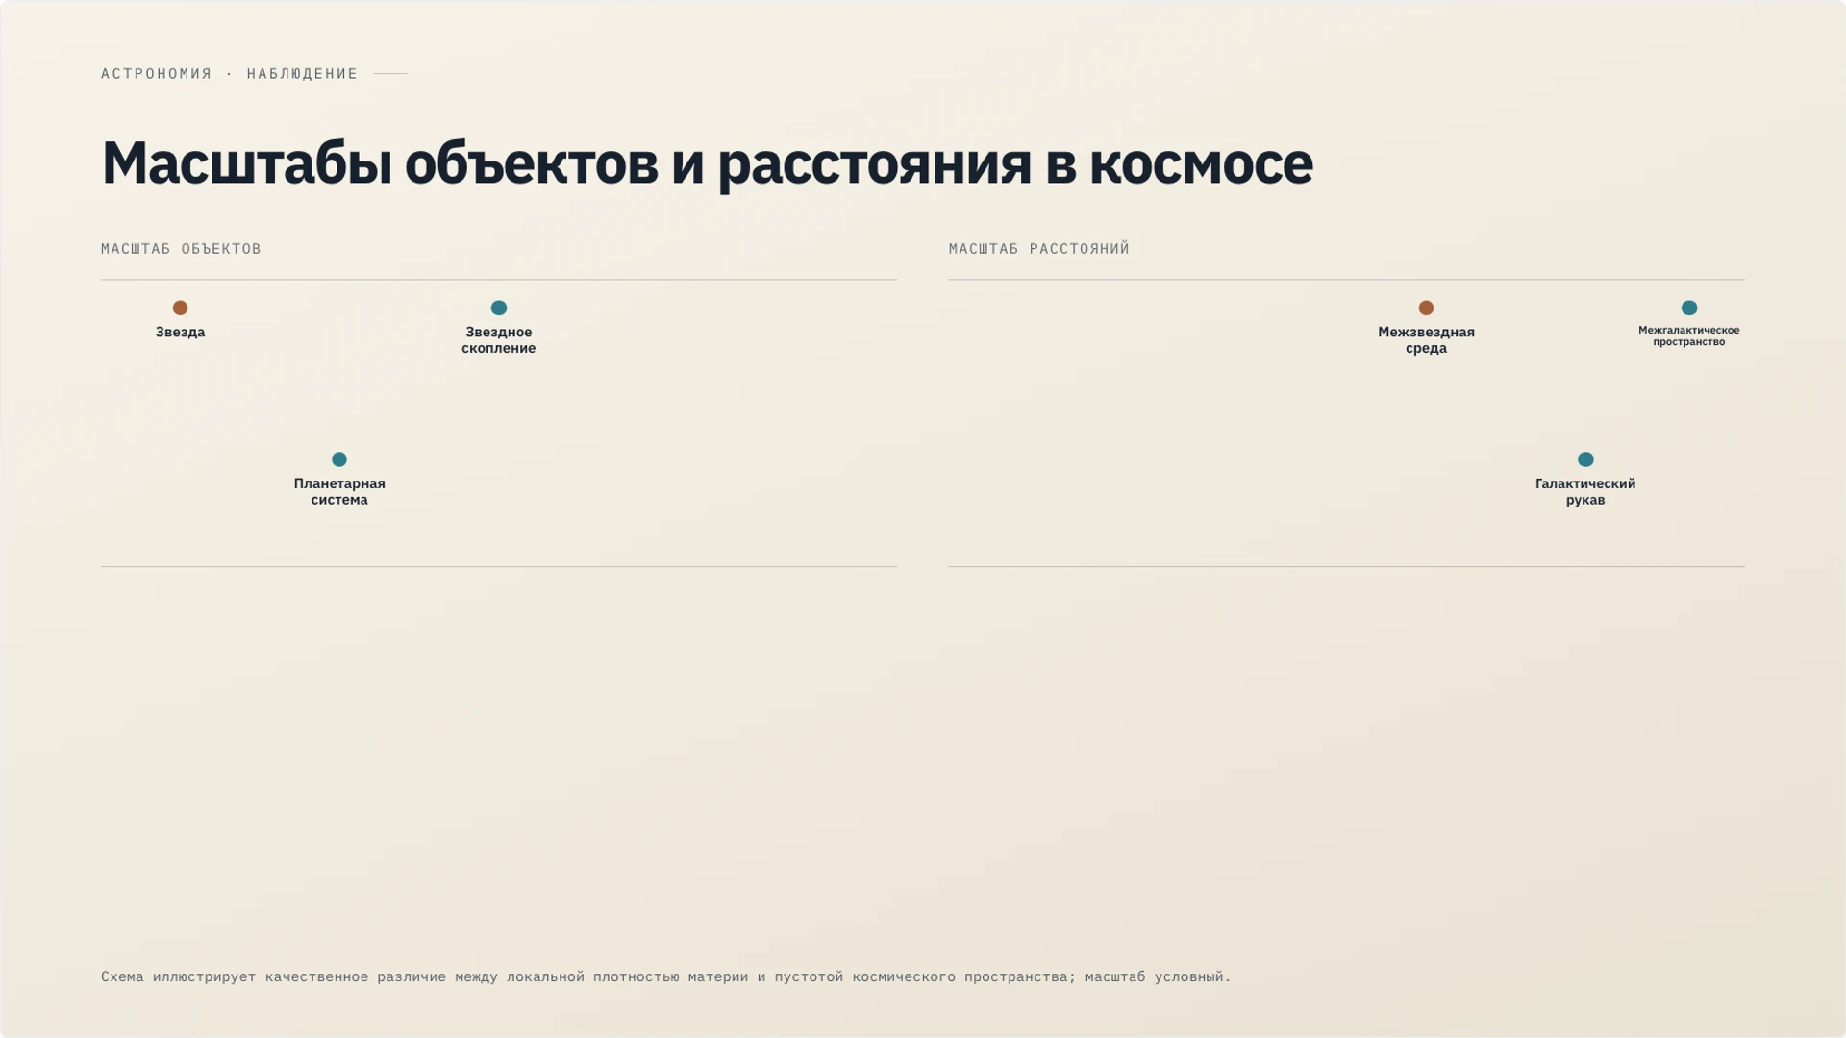Screen dimensions: 1846x1038
Task: Click the МАСШТАБ ОБЪЕКТОВ section heading
Action: click(181, 249)
